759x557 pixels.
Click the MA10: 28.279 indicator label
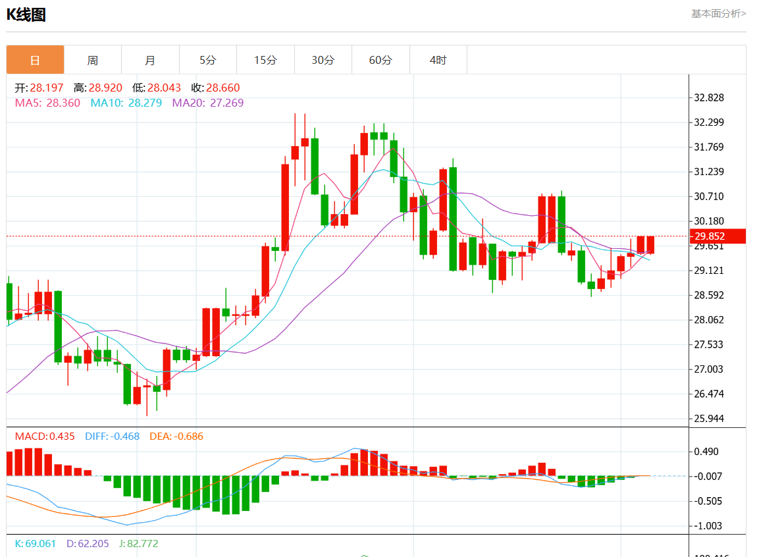(126, 103)
